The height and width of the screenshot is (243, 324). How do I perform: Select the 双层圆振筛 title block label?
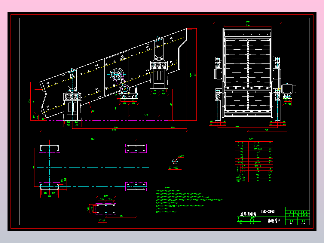(x=248, y=214)
